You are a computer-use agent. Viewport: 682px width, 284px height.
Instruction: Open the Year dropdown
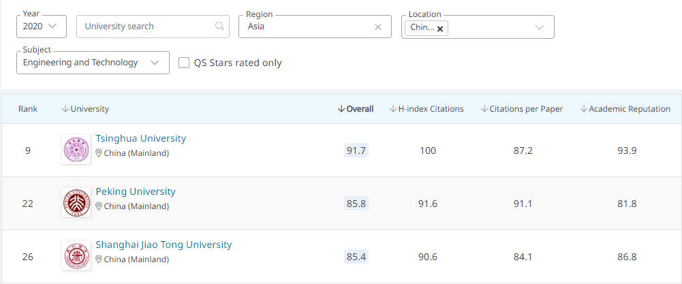pos(42,27)
